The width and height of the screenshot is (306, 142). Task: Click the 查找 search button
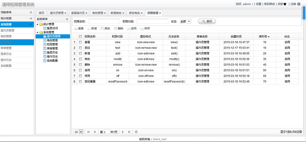[207, 21]
